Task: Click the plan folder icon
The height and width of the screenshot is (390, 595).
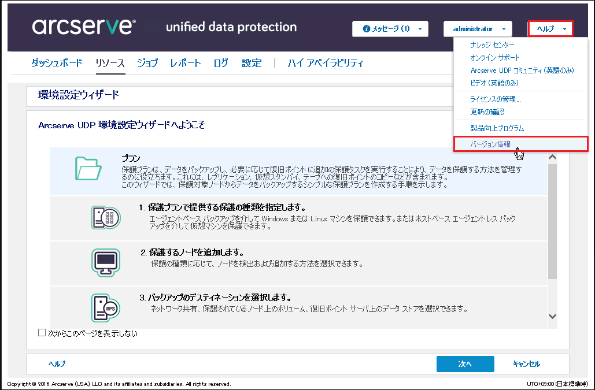Action: click(x=88, y=169)
